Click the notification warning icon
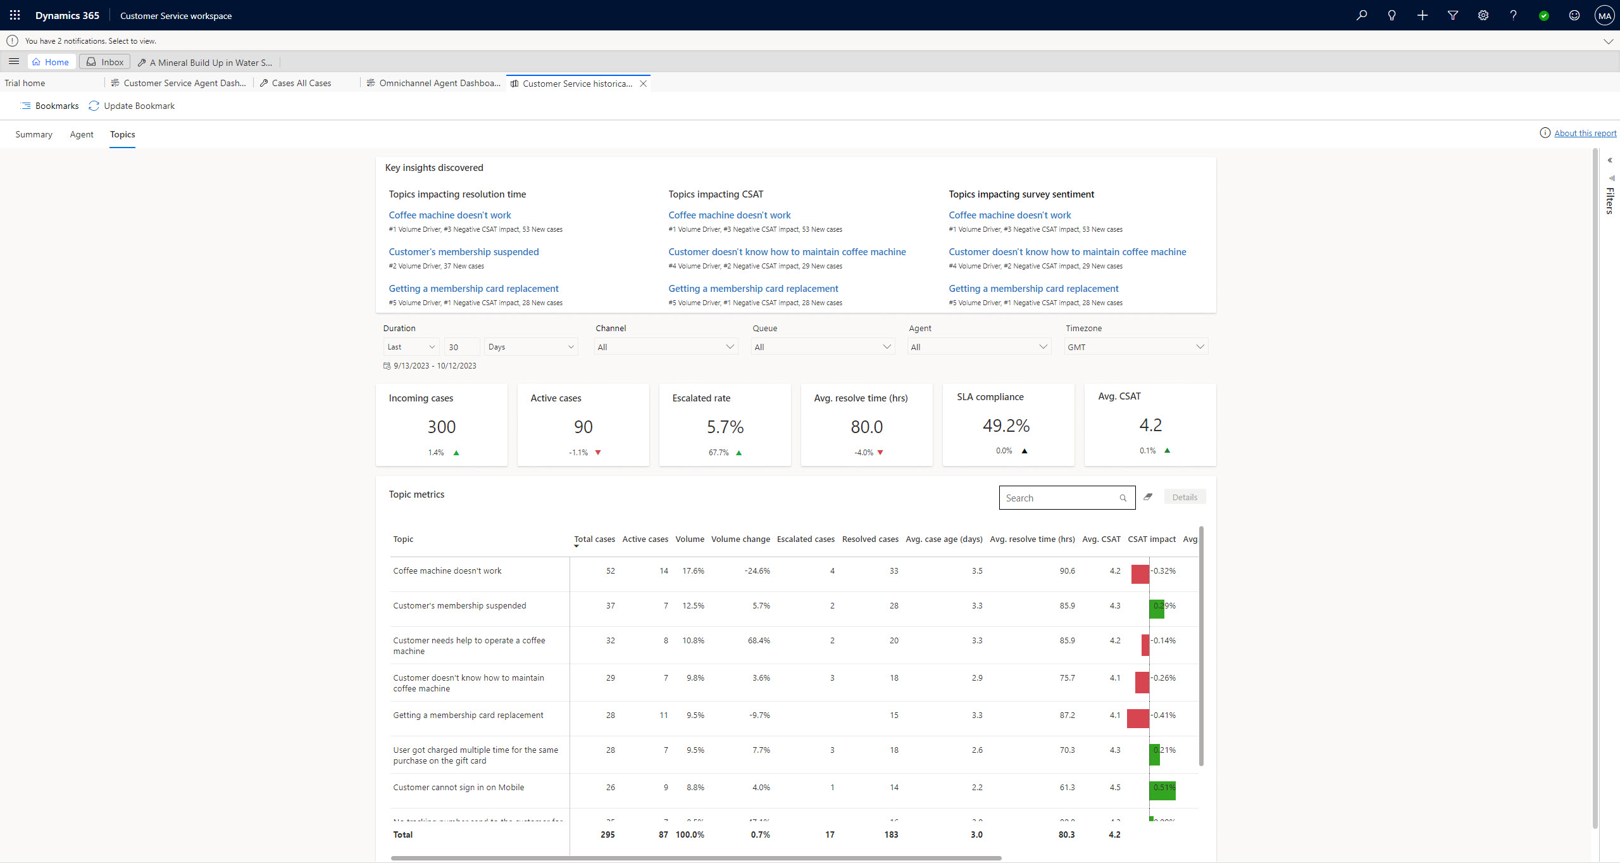 click(x=12, y=41)
